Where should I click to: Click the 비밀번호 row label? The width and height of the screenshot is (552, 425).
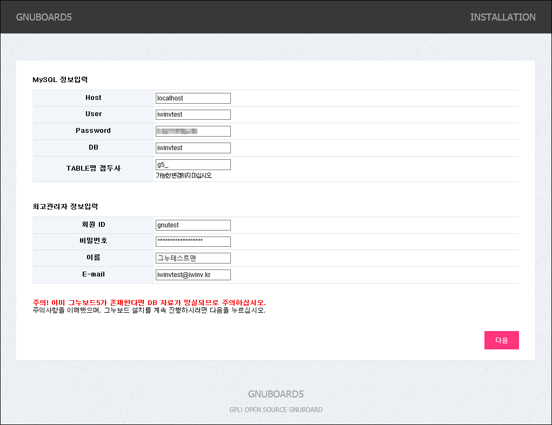(x=94, y=241)
